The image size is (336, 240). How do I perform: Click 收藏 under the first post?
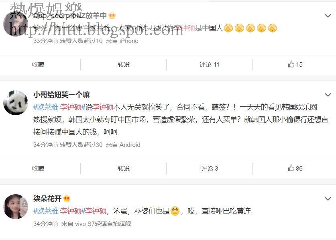[x=38, y=65]
